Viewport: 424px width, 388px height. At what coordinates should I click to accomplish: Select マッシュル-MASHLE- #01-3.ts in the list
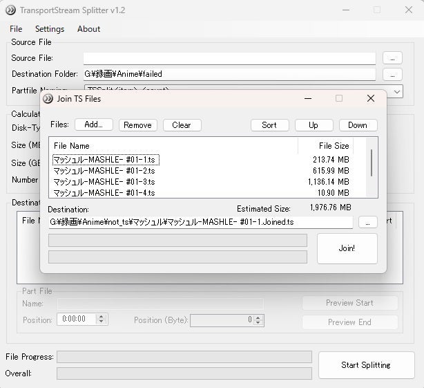click(x=104, y=182)
